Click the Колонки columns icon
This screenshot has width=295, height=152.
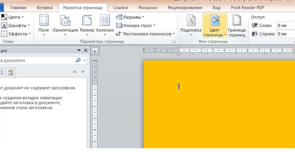[105, 20]
